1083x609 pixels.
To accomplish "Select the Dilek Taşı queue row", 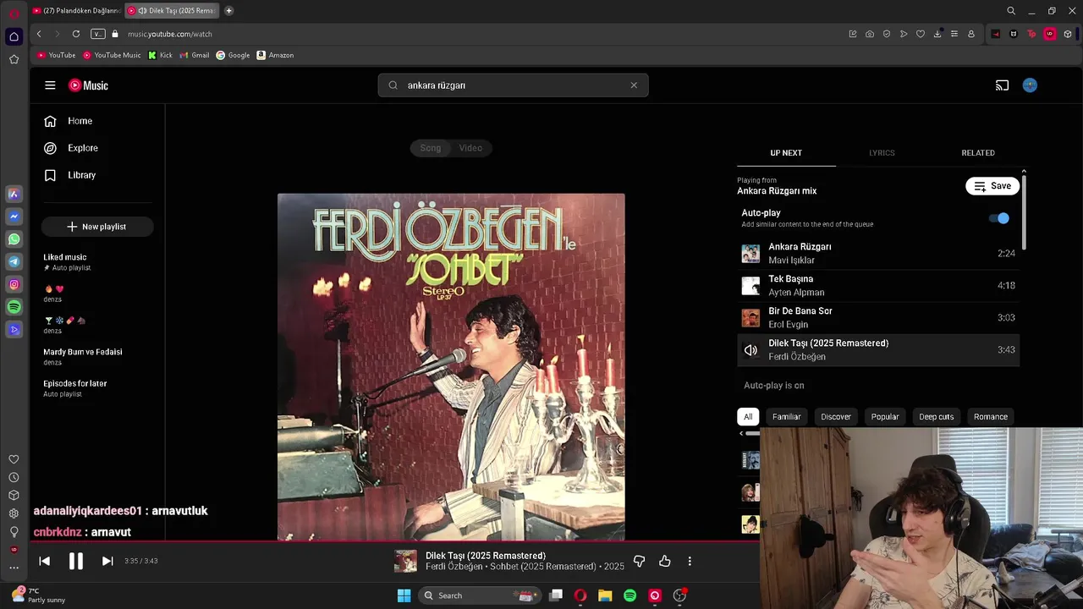I will 878,350.
